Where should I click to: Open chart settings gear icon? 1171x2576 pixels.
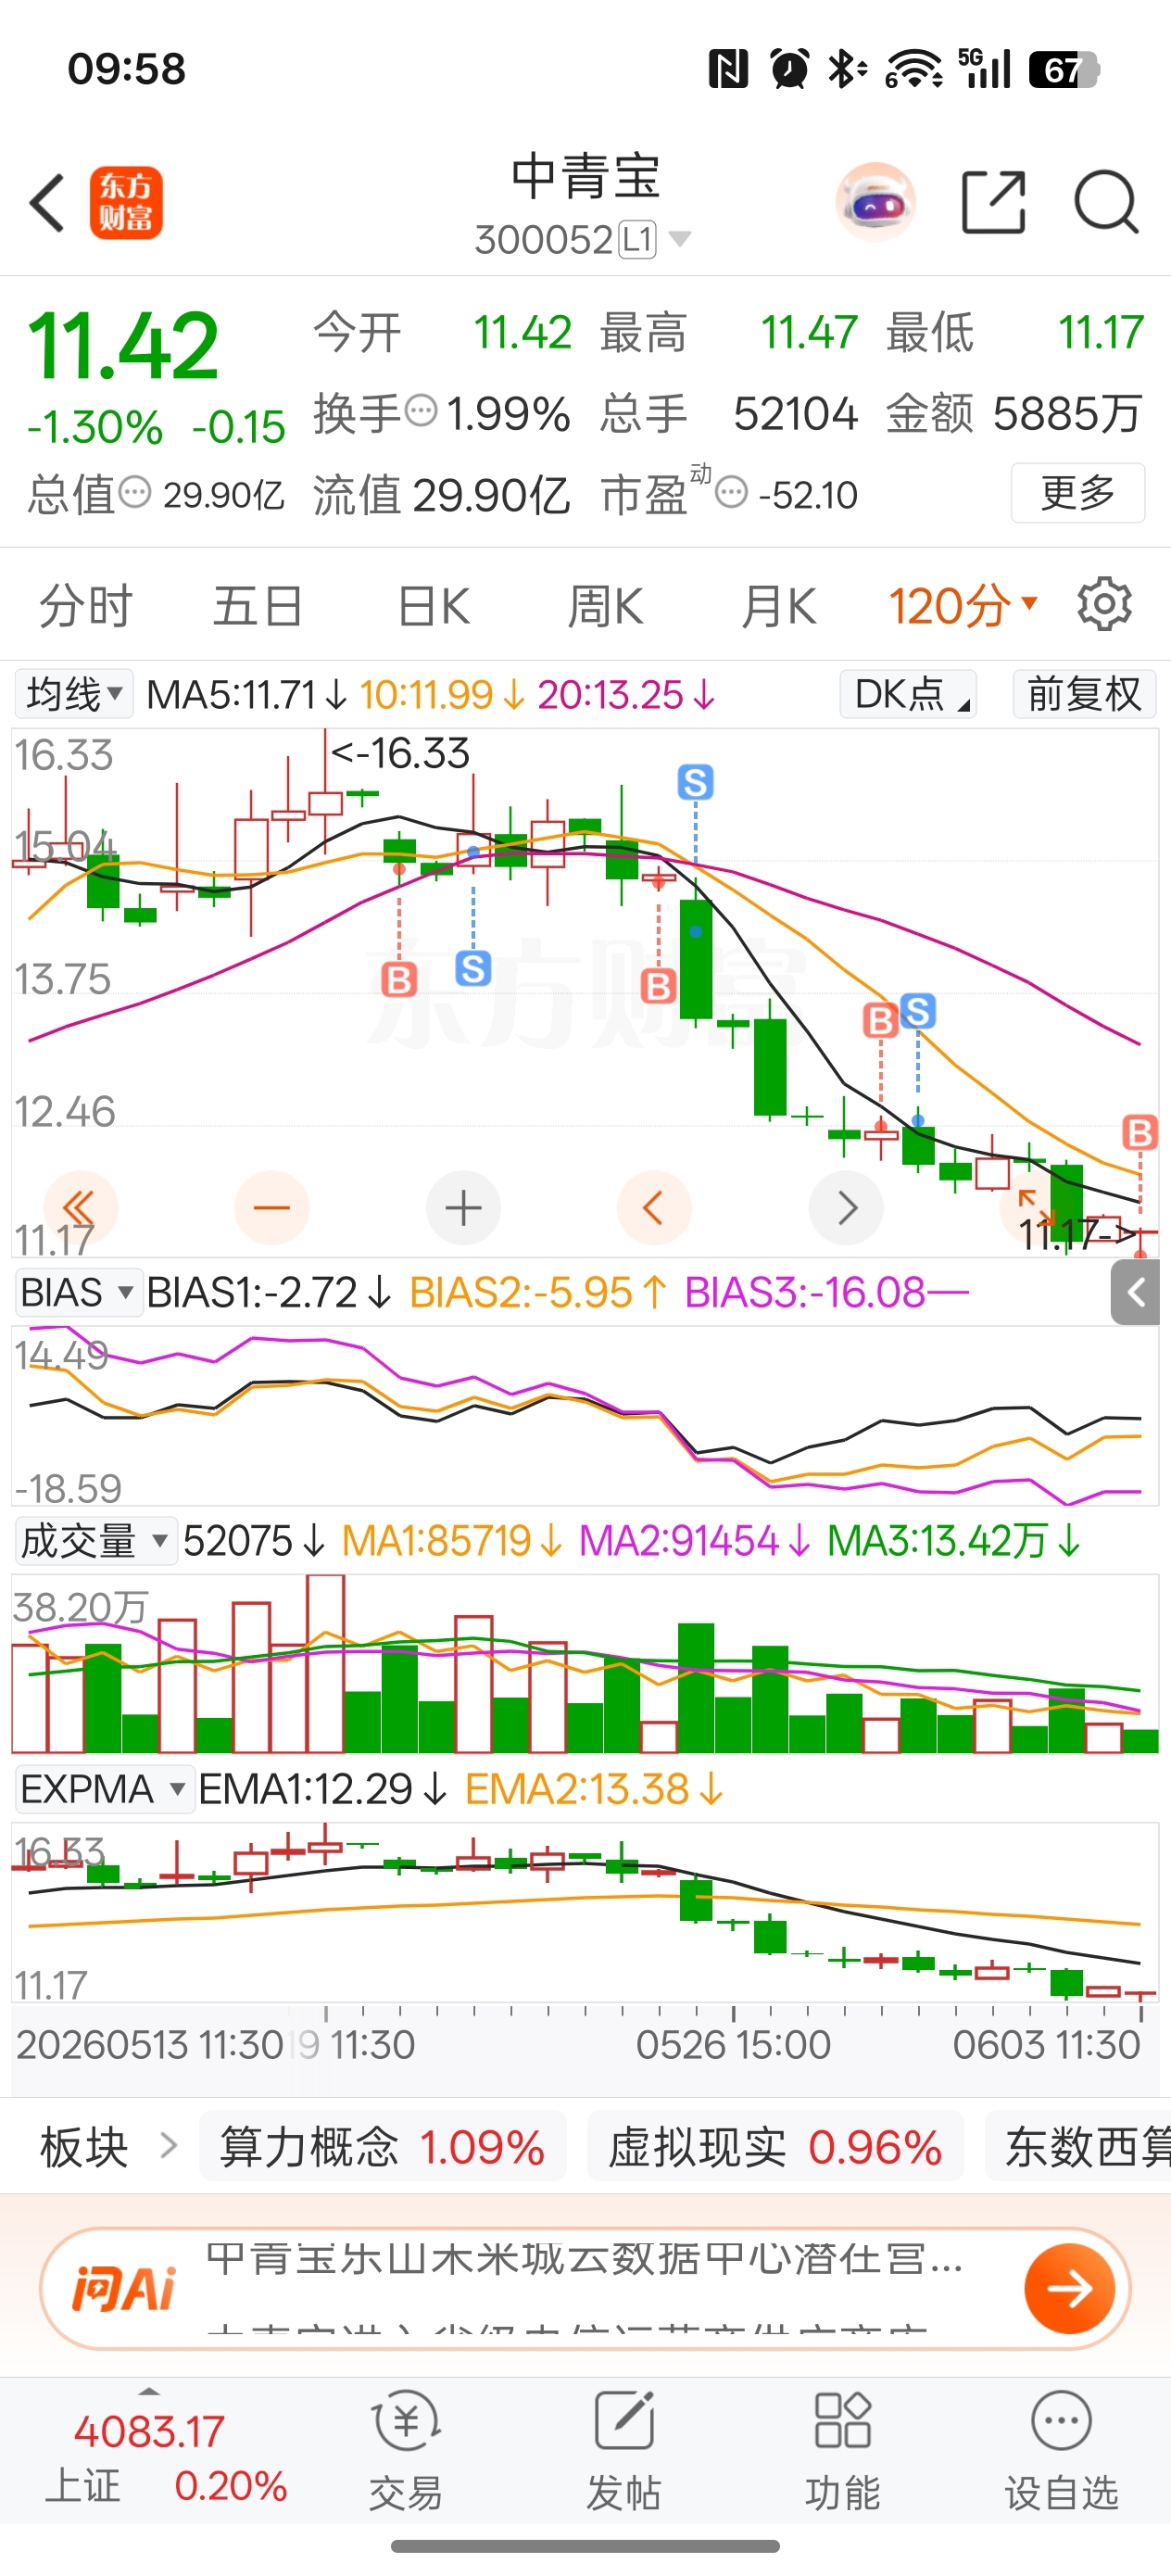1104,604
